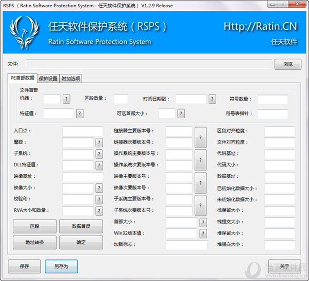Image resolution: width=309 pixels, height=281 pixels.
Task: Click the help button next to 魔数 field
Action: 99,143
